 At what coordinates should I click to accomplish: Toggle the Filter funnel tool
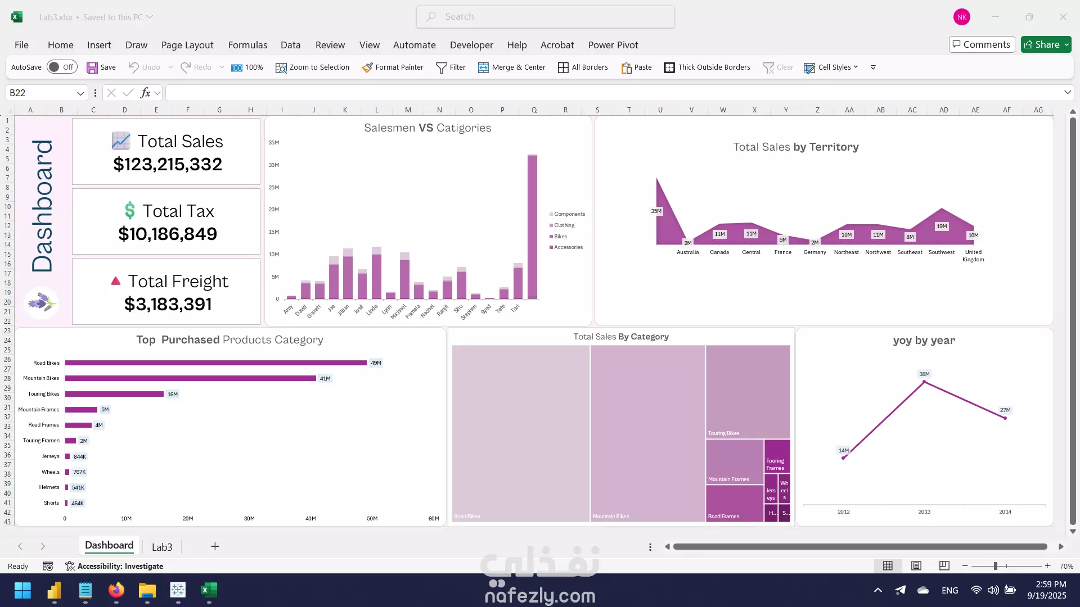tap(451, 67)
